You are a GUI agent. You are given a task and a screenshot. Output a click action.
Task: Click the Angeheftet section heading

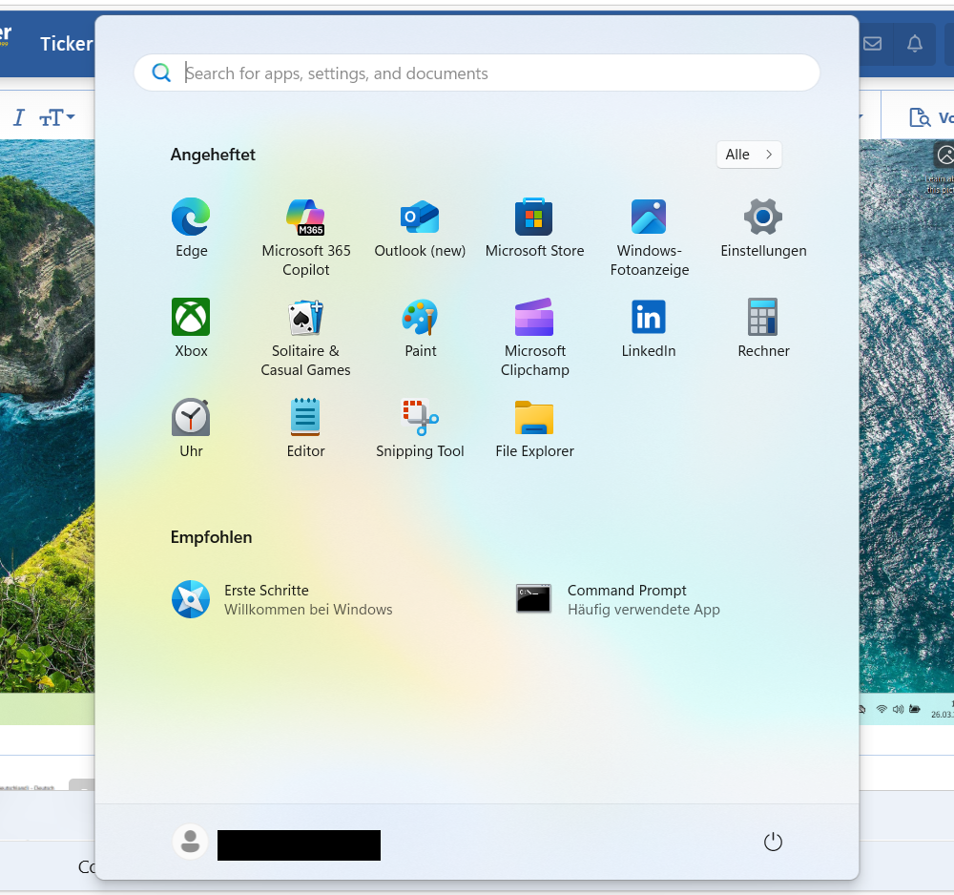tap(213, 155)
